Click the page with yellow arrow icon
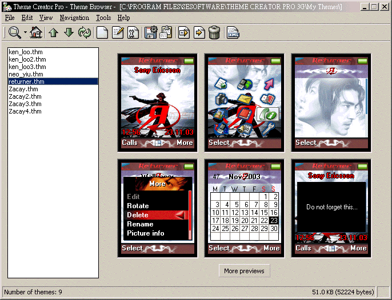Viewport: 392px width, 300px height. [x=199, y=33]
